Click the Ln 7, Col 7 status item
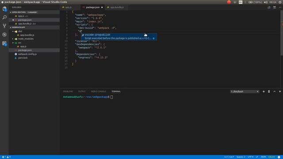283x159 pixels. coord(229,157)
